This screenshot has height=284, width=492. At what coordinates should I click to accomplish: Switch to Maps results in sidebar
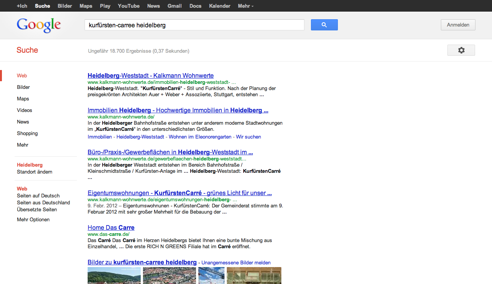click(23, 99)
